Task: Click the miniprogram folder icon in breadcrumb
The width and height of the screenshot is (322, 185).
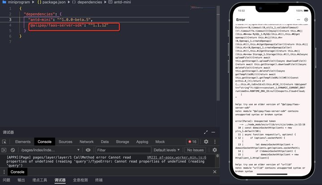Action: point(4,2)
